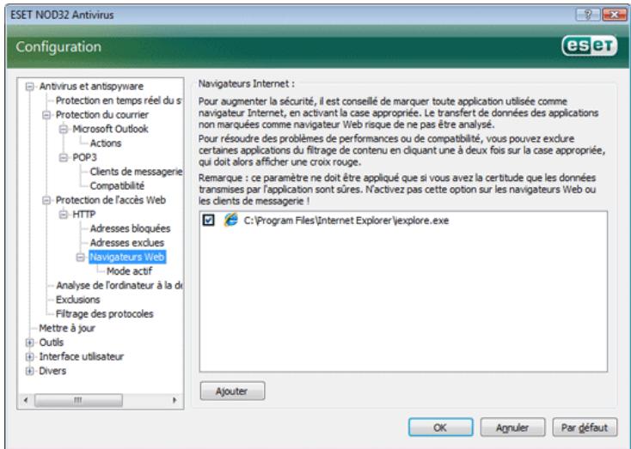
Task: Select Adresses exclues item
Action: pyautogui.click(x=126, y=243)
